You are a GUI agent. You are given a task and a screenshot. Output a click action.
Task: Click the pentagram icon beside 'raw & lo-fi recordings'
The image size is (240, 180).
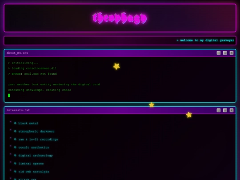coord(15,139)
